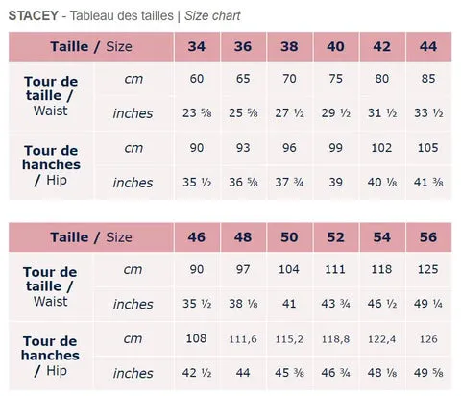The height and width of the screenshot is (396, 461).
Task: Click the italic 'Size chart' heading text
Action: pos(212,15)
